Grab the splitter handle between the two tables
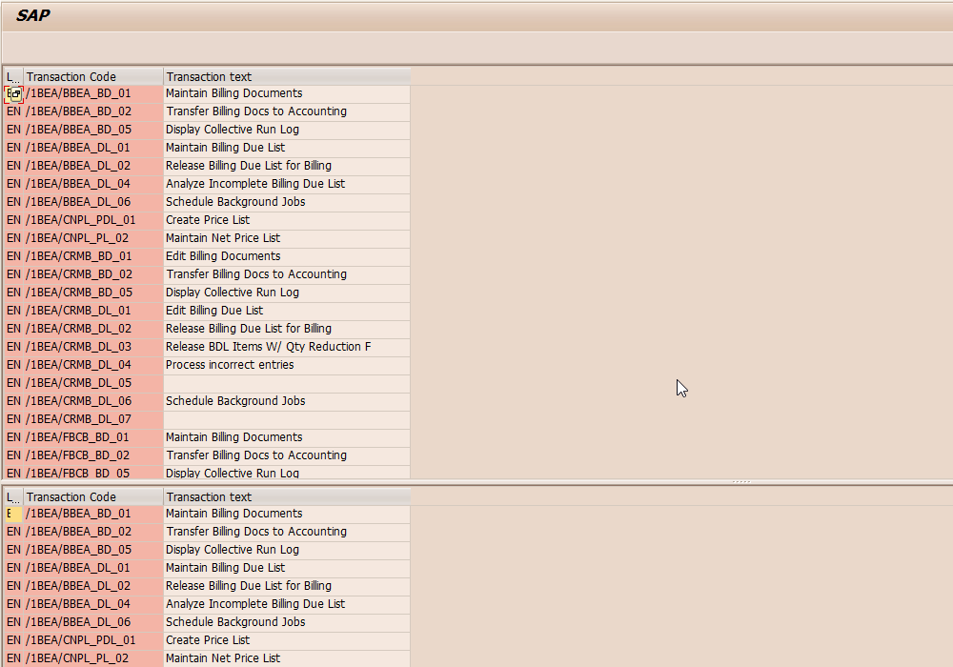Viewport: 953px width, 667px height. click(x=740, y=482)
